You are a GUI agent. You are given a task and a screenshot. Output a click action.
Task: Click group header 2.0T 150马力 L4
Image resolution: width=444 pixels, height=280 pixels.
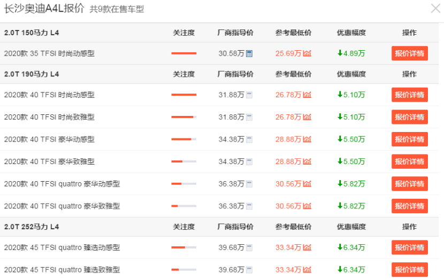(32, 33)
